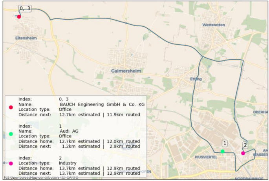This screenshot has width=269, height=181.
Task: Click 'BAUCH Engineering GmbH & Co. KG' text
Action: (102, 104)
